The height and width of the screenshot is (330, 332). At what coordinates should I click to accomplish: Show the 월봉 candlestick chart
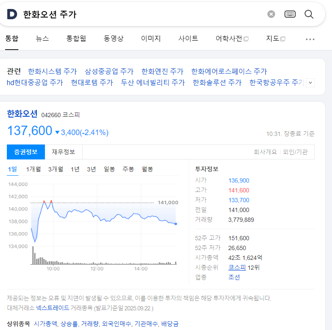(x=147, y=169)
